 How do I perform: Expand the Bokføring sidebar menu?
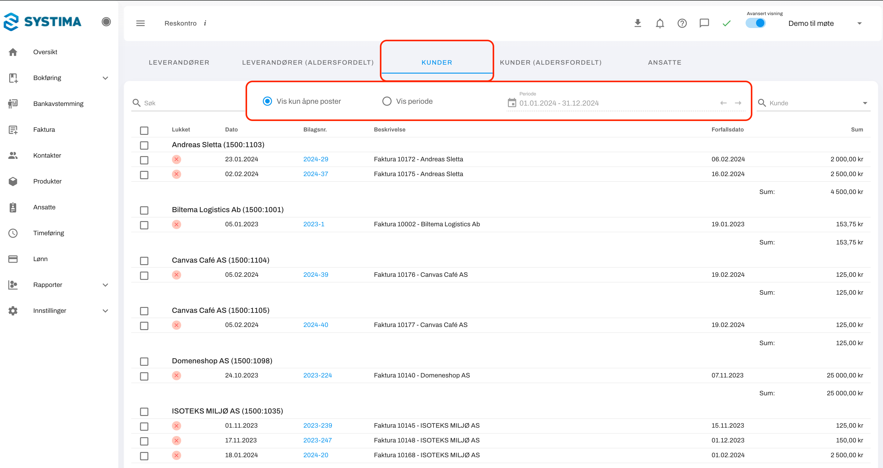(105, 78)
